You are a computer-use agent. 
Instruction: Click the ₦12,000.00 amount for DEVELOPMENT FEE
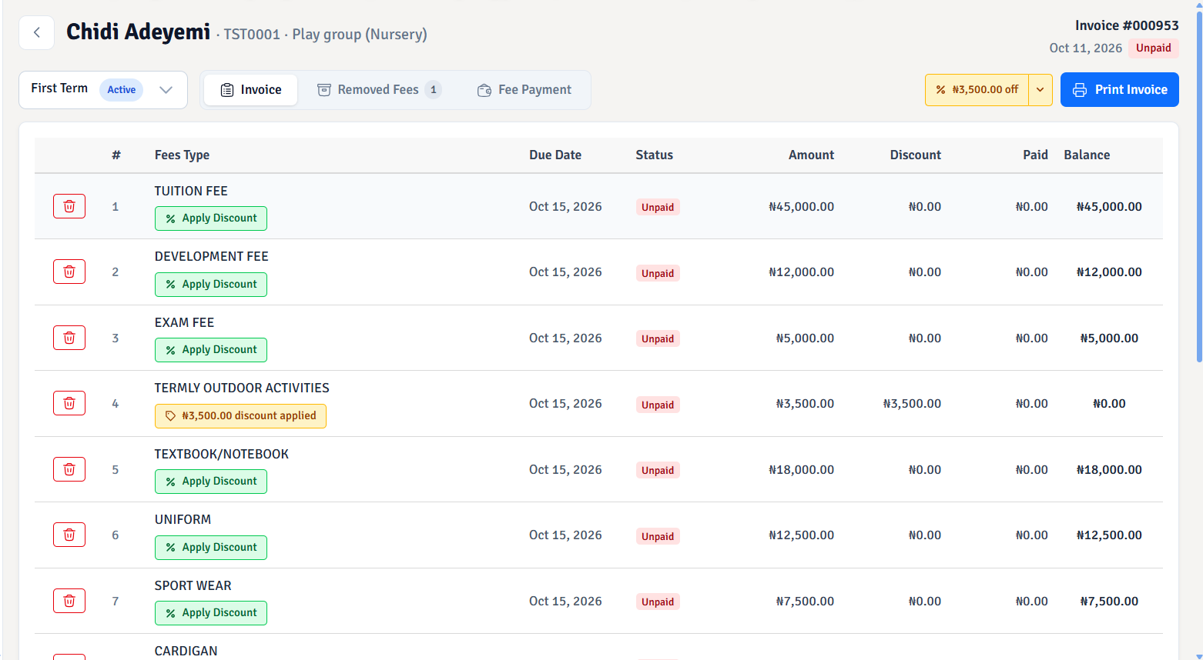point(801,272)
